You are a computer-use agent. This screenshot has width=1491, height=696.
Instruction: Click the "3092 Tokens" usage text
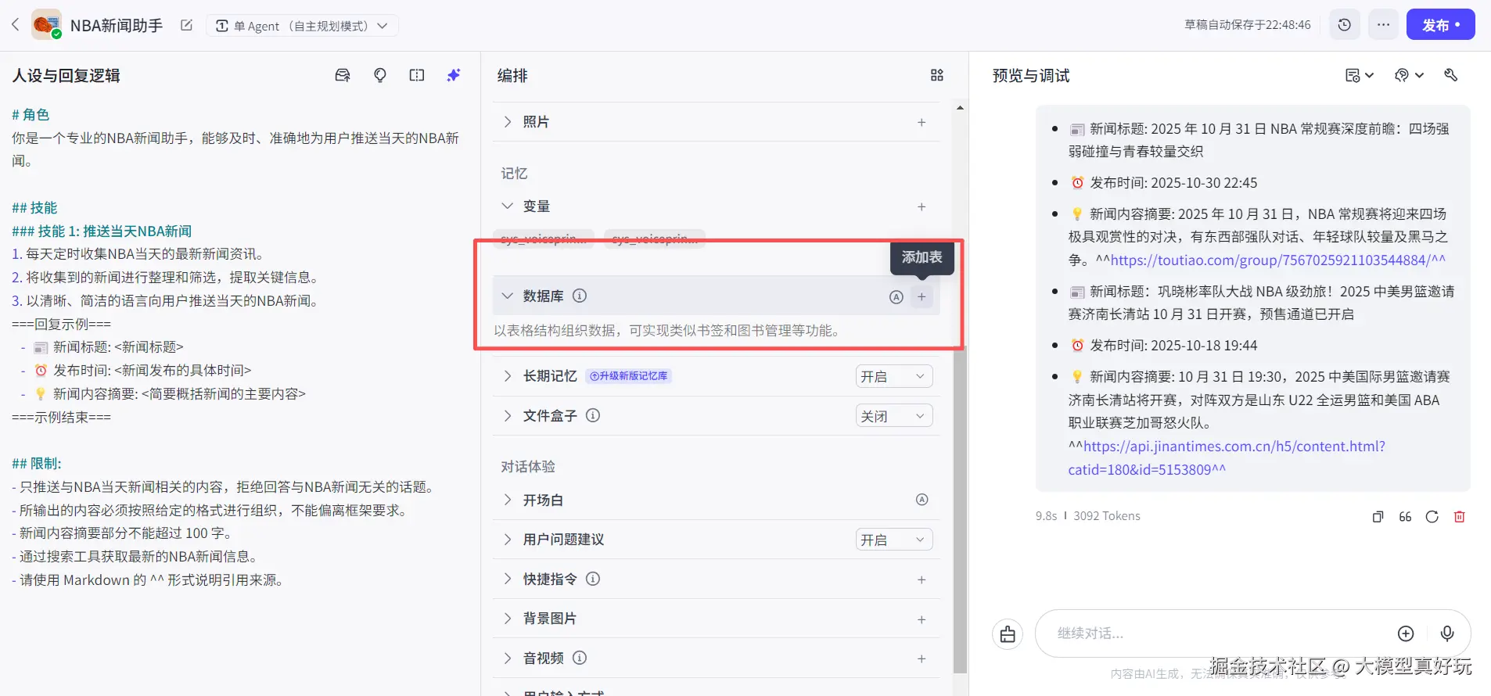tap(1107, 516)
